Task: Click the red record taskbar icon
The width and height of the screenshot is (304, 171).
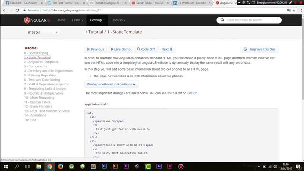Action: pyautogui.click(x=180, y=167)
